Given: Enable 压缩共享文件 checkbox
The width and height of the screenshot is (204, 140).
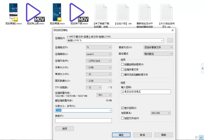Looking at the screenshot, I should (x=123, y=69).
